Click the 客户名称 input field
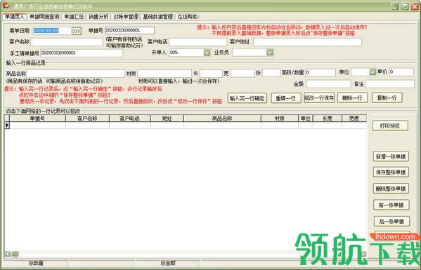The image size is (421, 270). [67, 42]
